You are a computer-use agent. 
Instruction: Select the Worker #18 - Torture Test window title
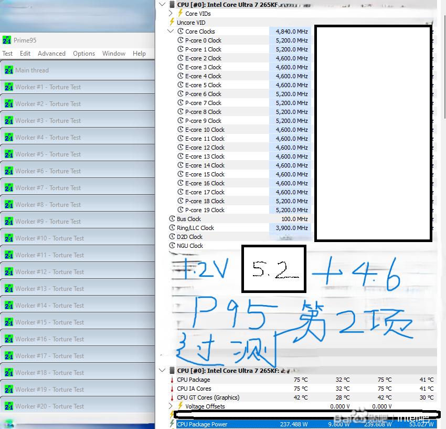(x=49, y=373)
